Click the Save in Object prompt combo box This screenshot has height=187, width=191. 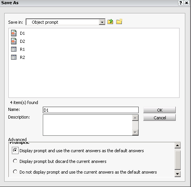click(x=65, y=22)
